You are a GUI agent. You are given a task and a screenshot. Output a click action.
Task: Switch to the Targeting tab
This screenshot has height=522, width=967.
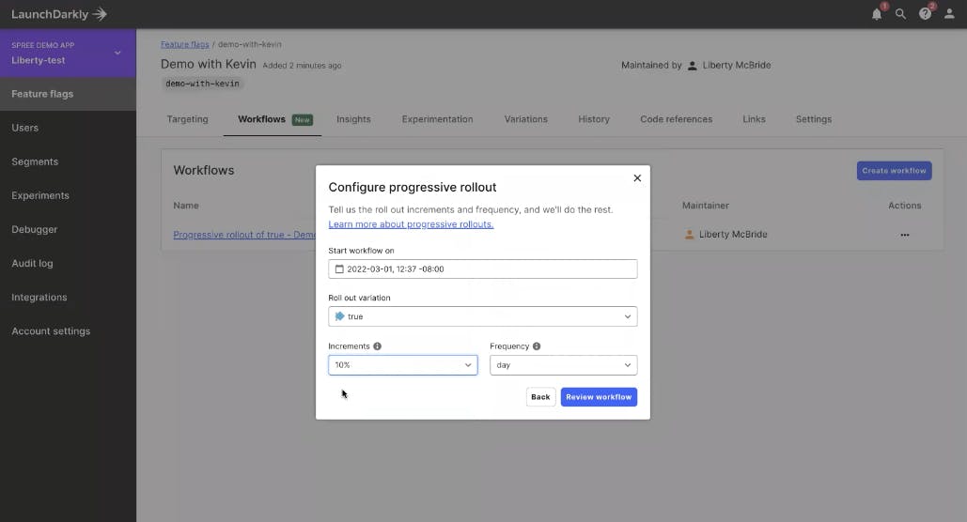tap(188, 119)
